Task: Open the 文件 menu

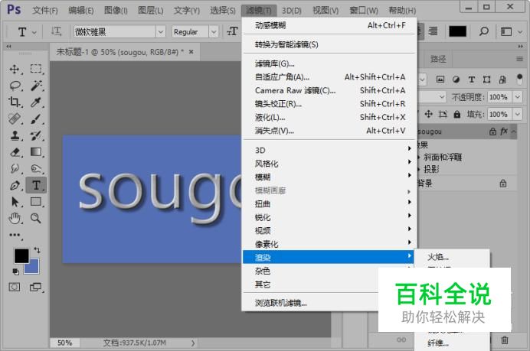Action: (x=45, y=11)
